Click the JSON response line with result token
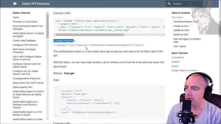221x124 pixels. click(x=99, y=45)
